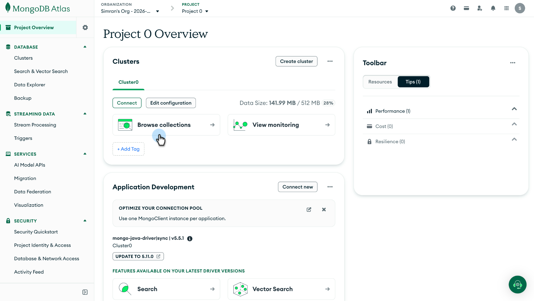The height and width of the screenshot is (301, 534).
Task: Collapse the Performance (1) section
Action: (x=514, y=109)
